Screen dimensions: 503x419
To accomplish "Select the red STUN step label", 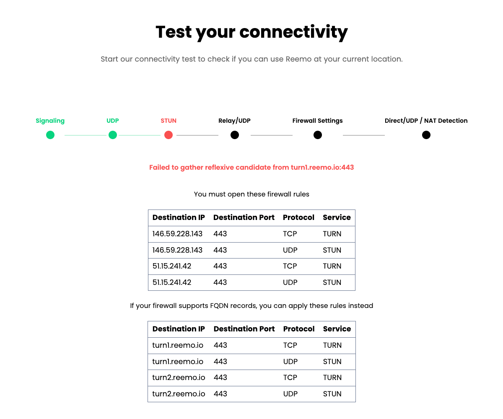I will click(169, 121).
